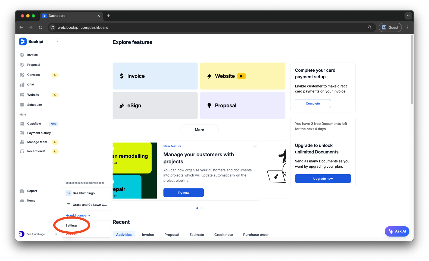
Task: Open Settings from the account menu
Action: [71, 225]
